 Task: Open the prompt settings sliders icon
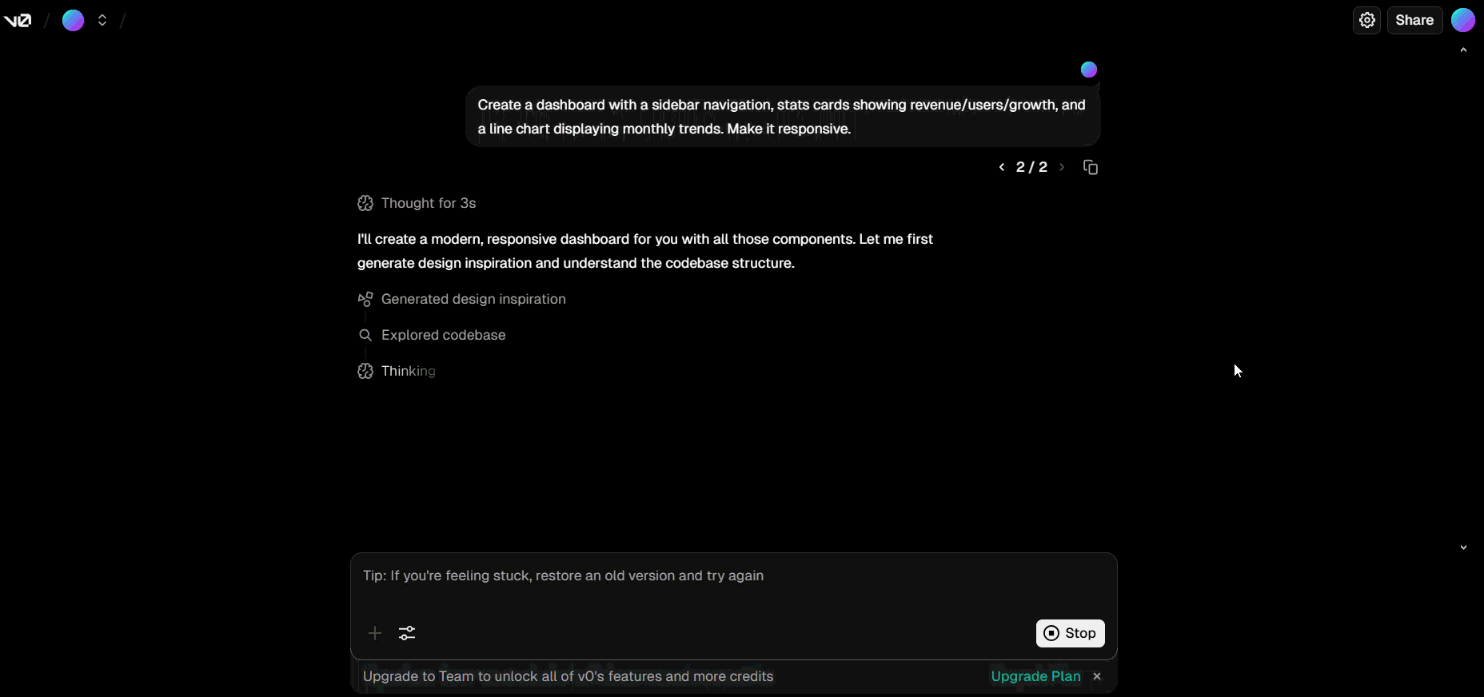(407, 633)
